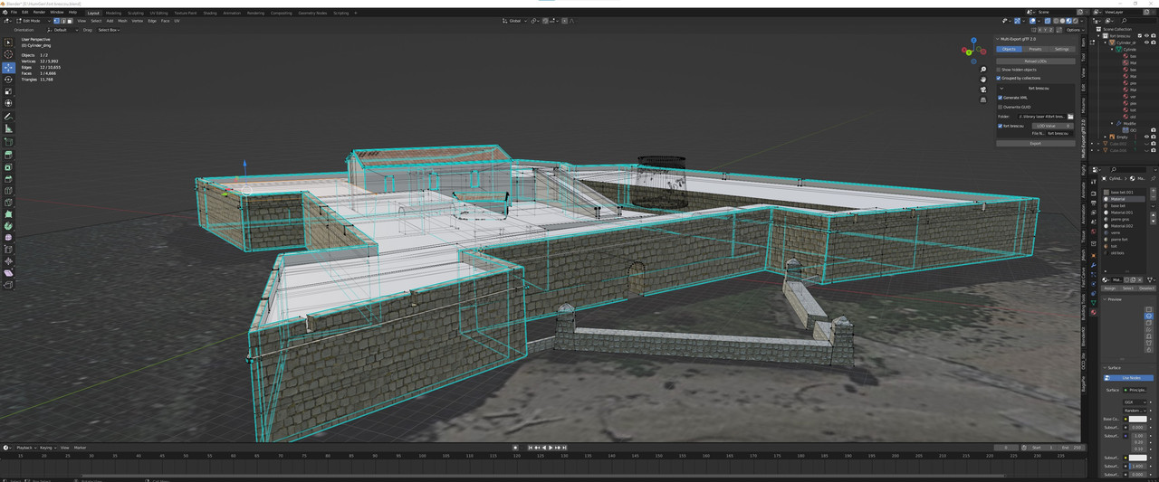
Task: Open Orientation Default dropdown
Action: point(62,30)
